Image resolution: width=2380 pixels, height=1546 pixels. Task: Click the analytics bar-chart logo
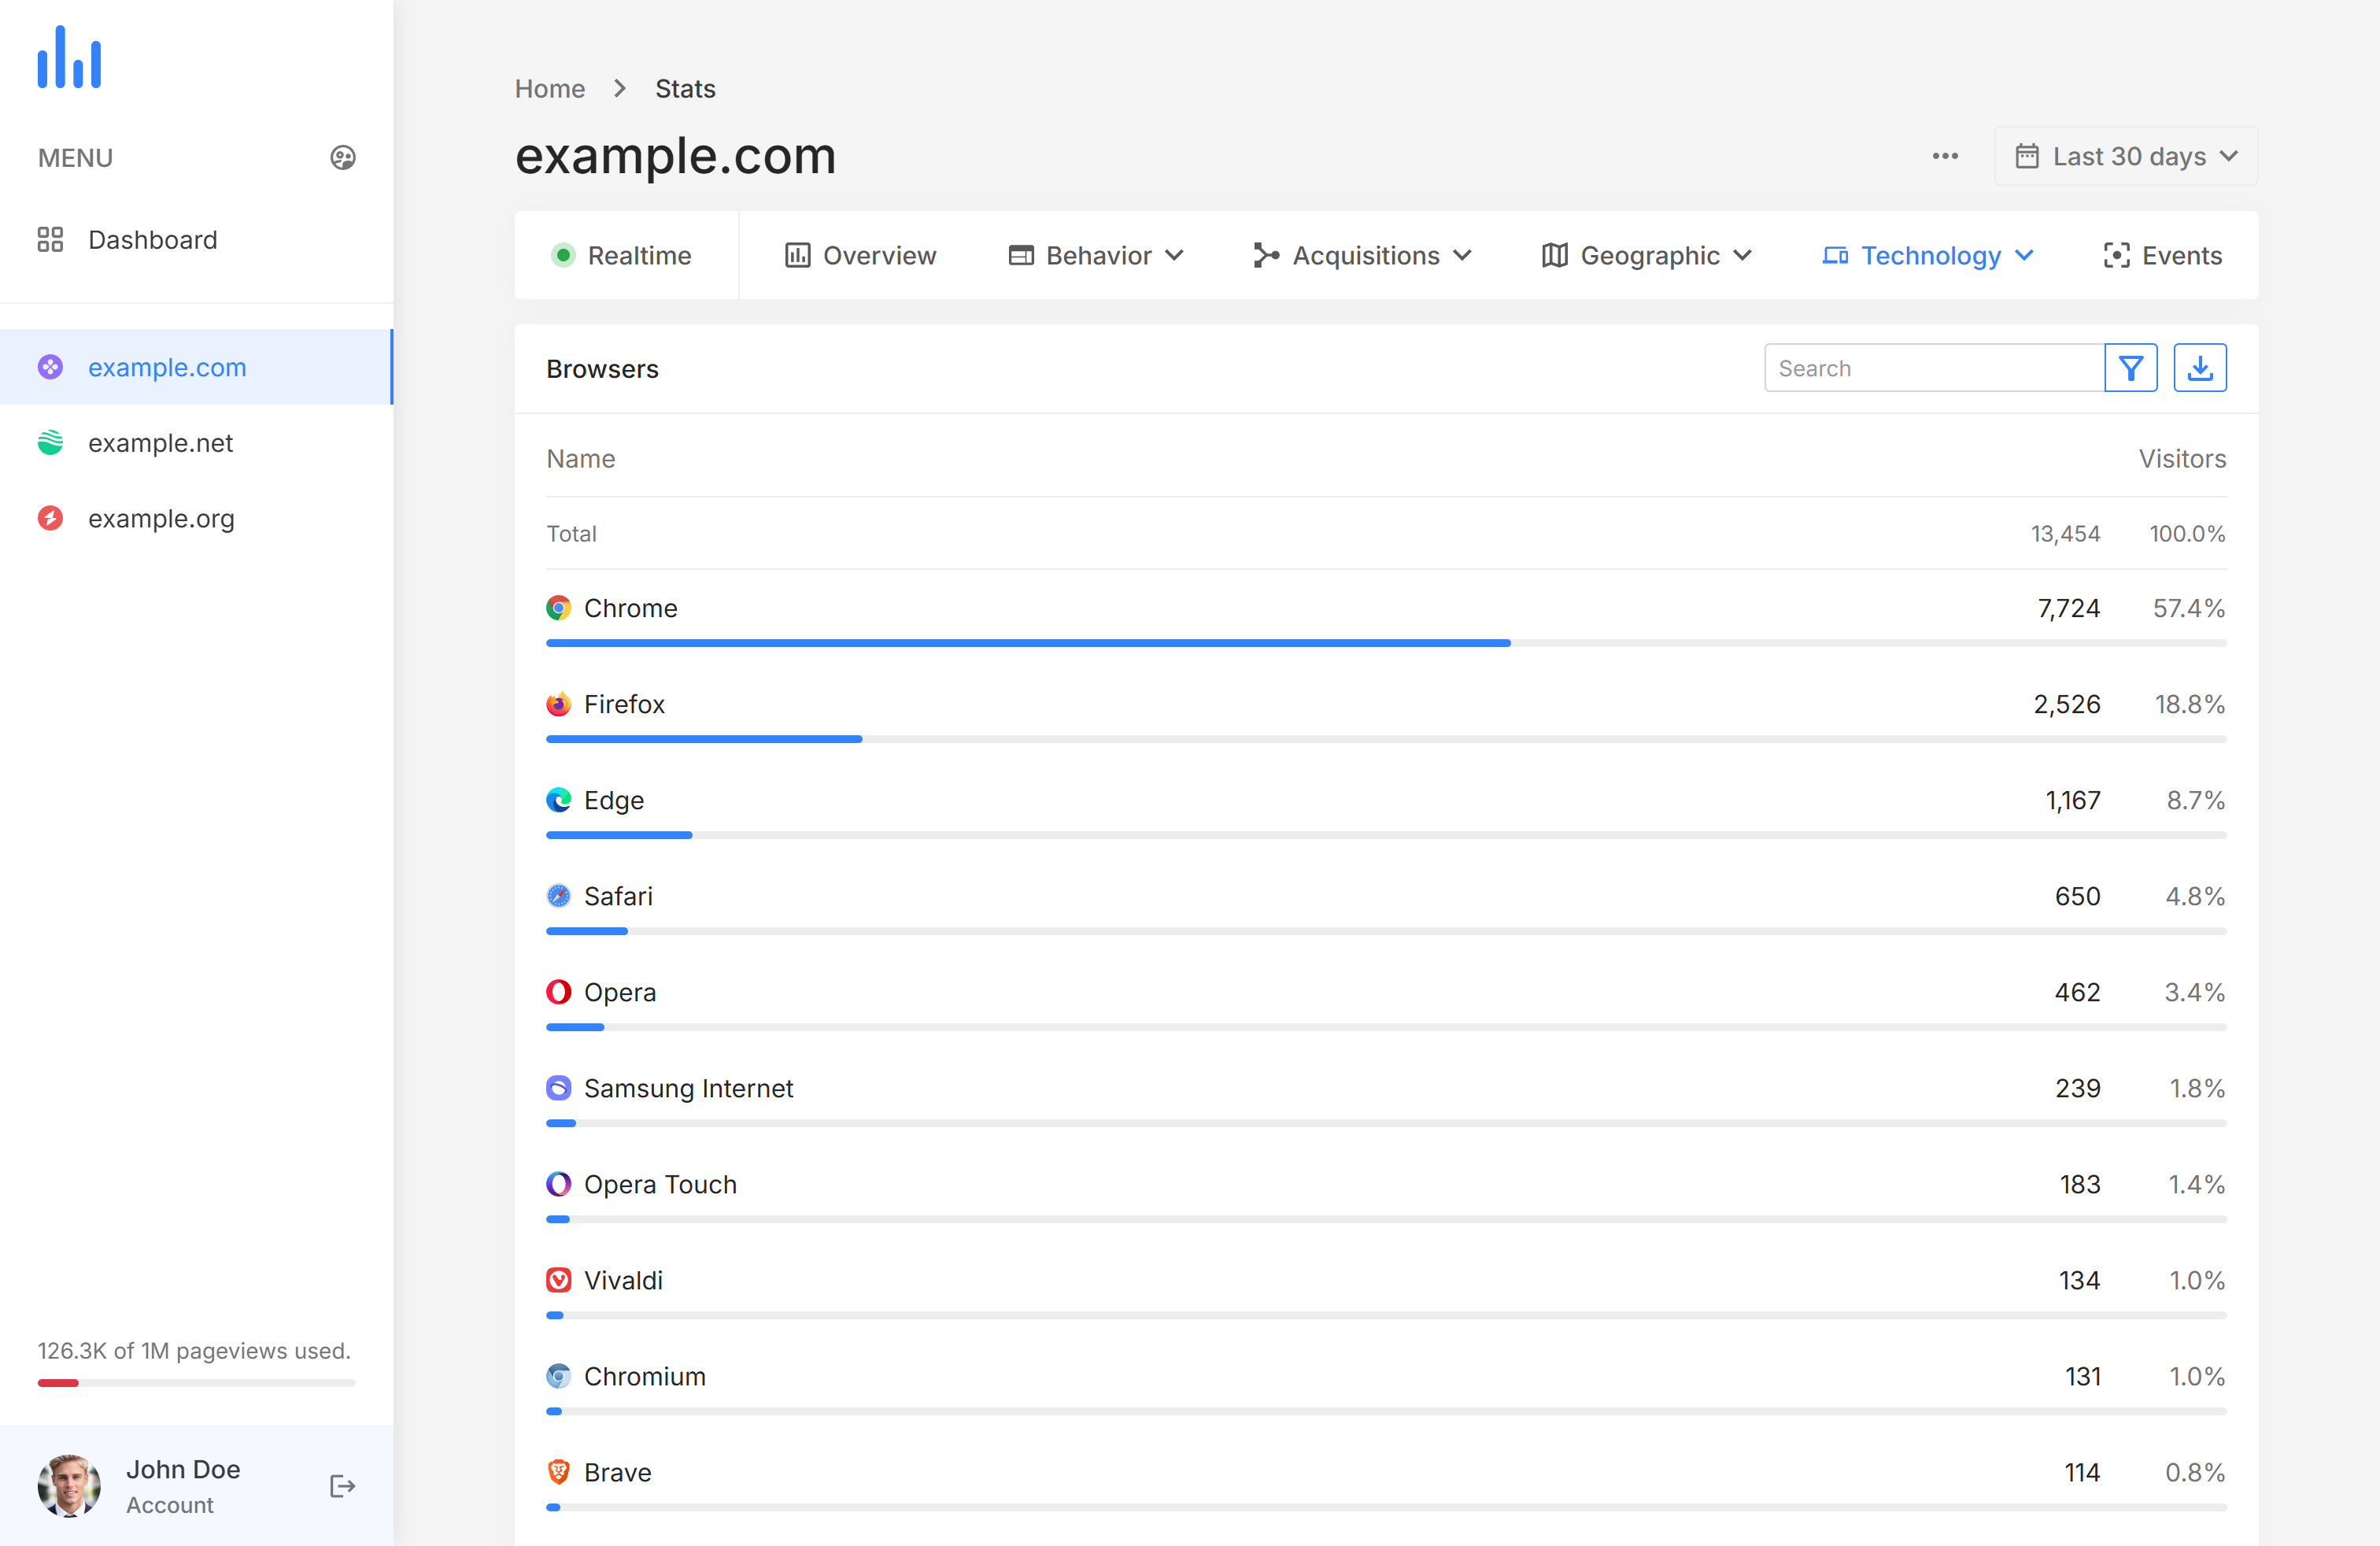click(69, 58)
